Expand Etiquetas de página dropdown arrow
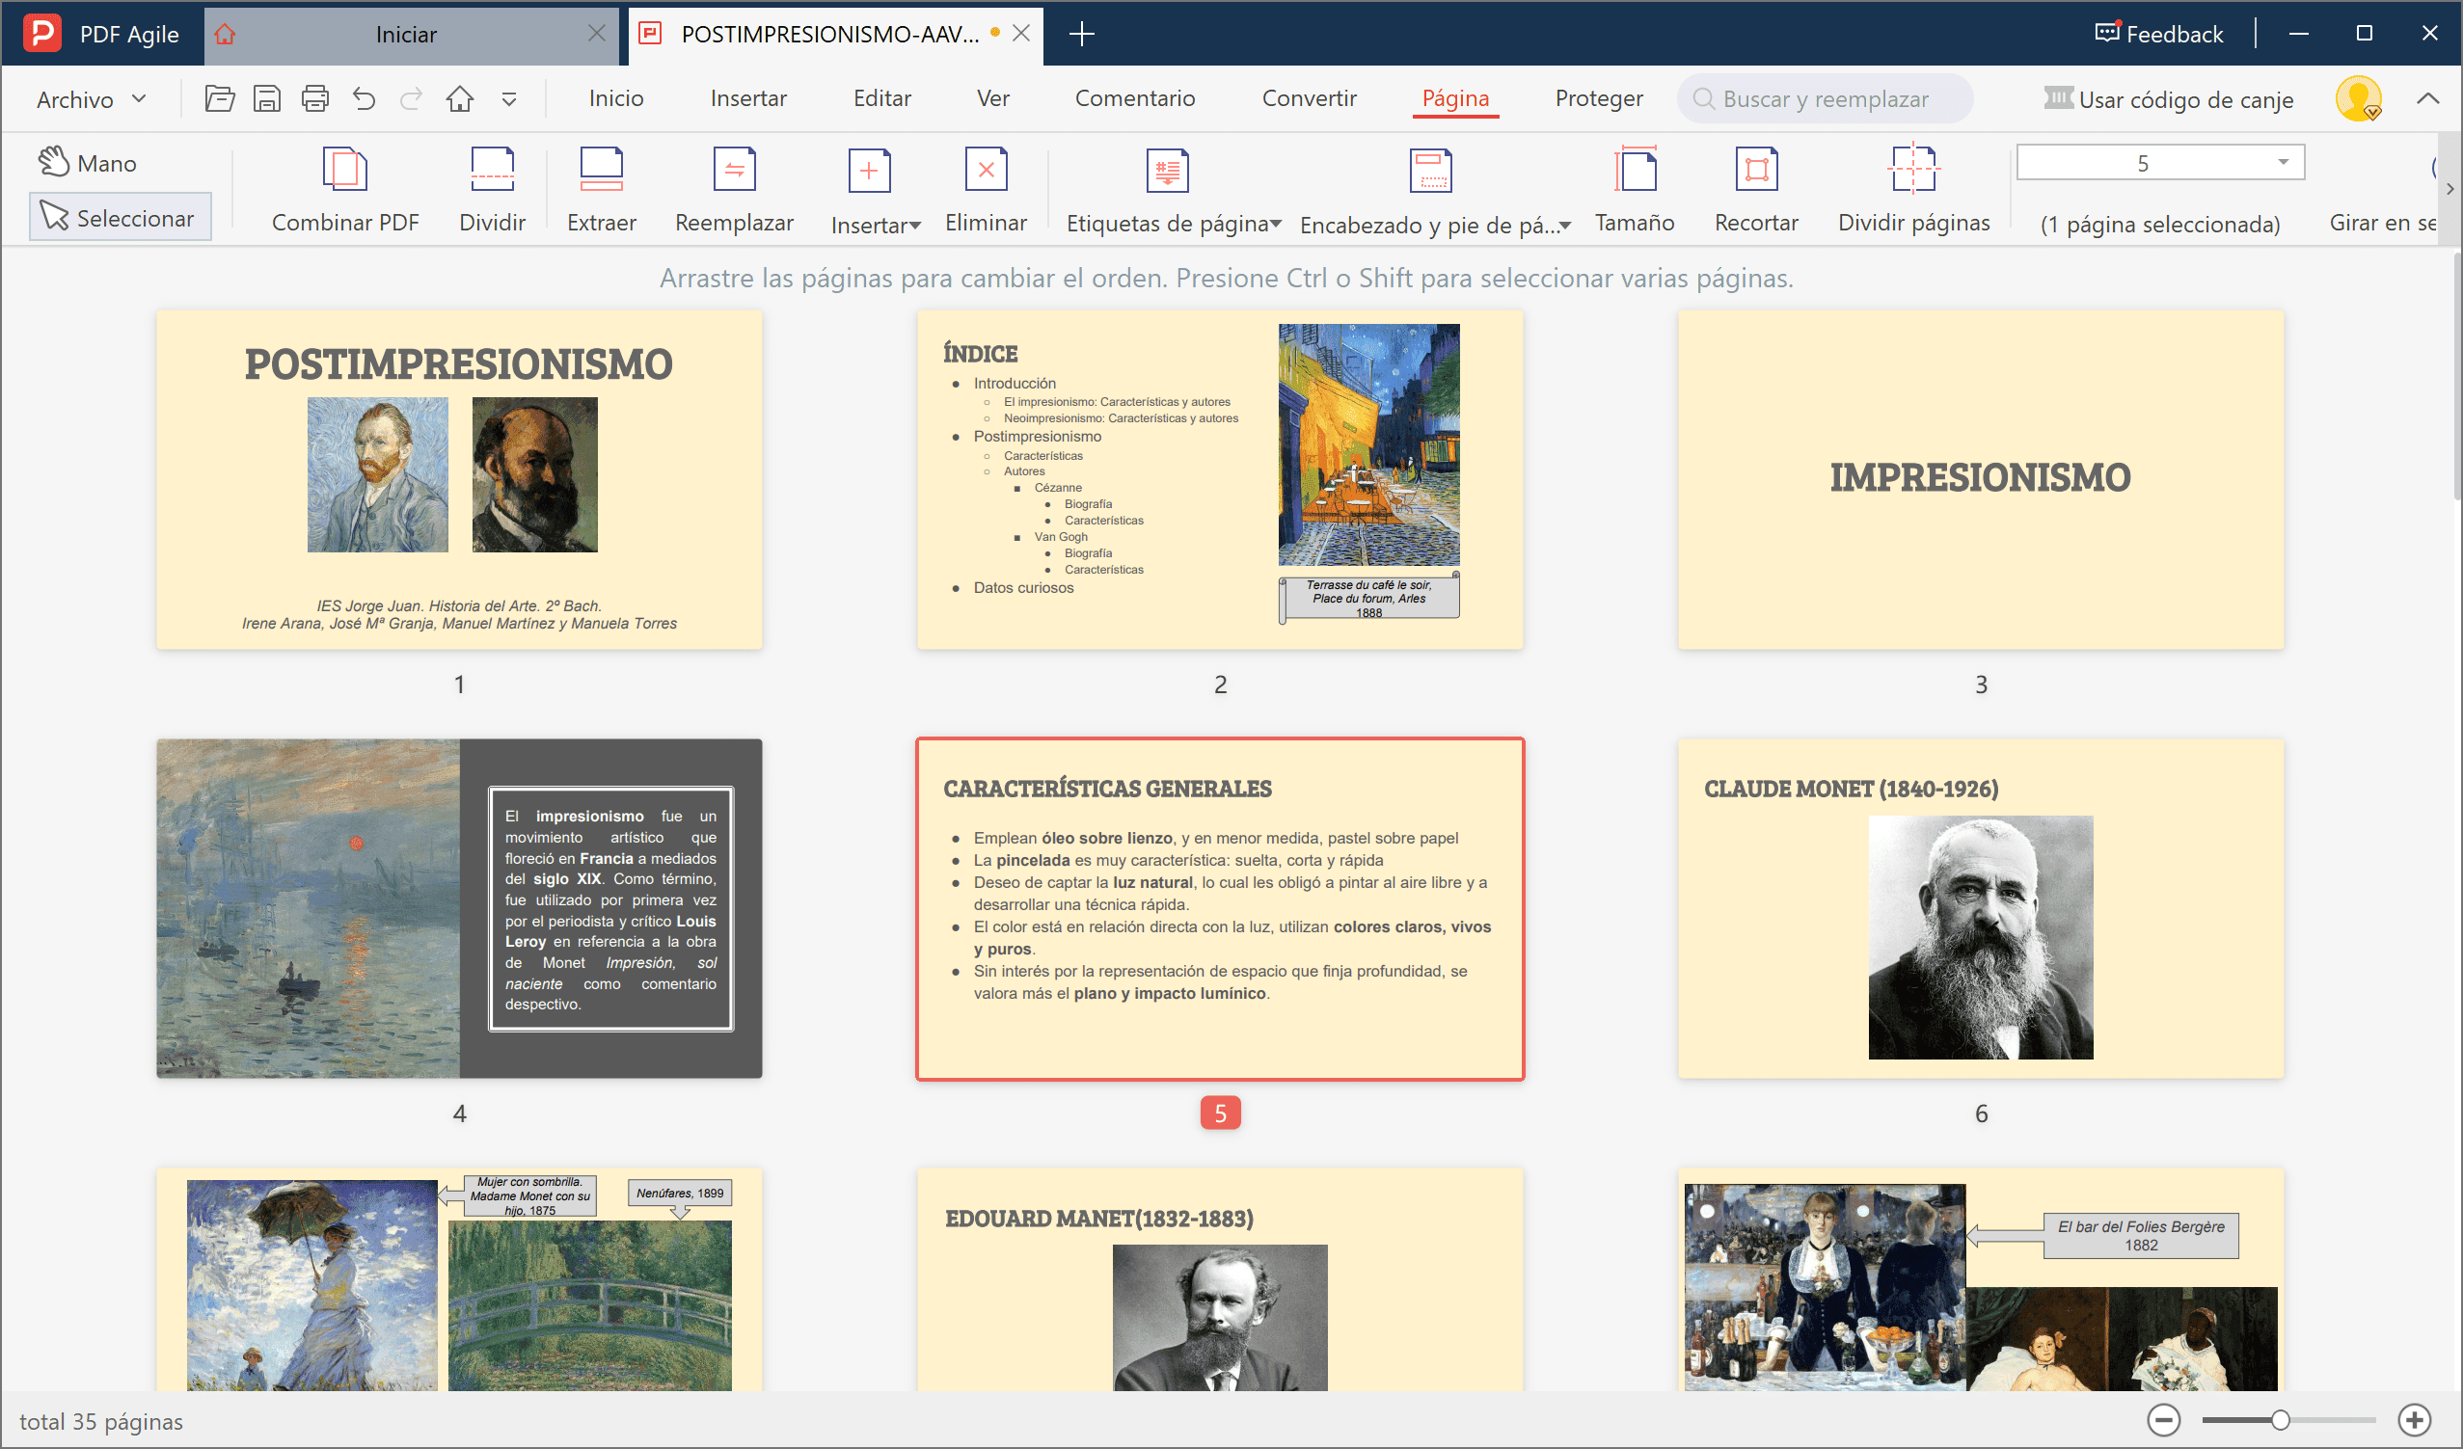The width and height of the screenshot is (2463, 1449). (1276, 224)
